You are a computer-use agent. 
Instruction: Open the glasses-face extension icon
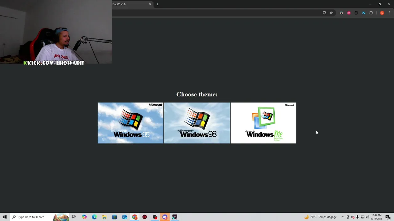341,13
